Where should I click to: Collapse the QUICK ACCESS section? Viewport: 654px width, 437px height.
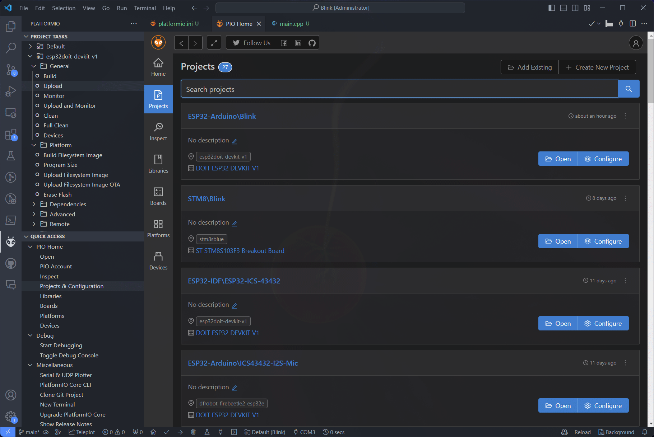tap(26, 236)
